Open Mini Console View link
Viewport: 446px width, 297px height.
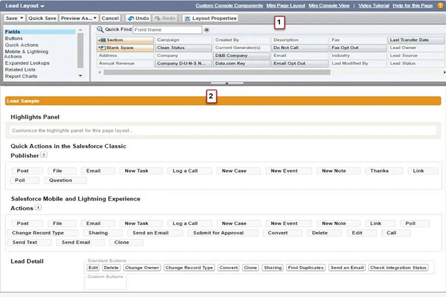[329, 6]
